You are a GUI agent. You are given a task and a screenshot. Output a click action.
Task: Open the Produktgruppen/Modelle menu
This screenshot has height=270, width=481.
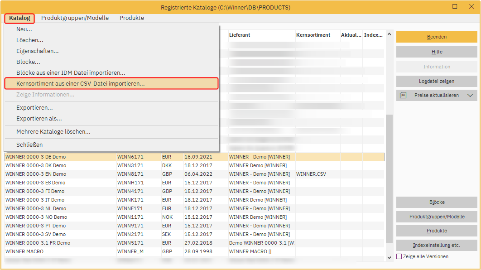(75, 18)
